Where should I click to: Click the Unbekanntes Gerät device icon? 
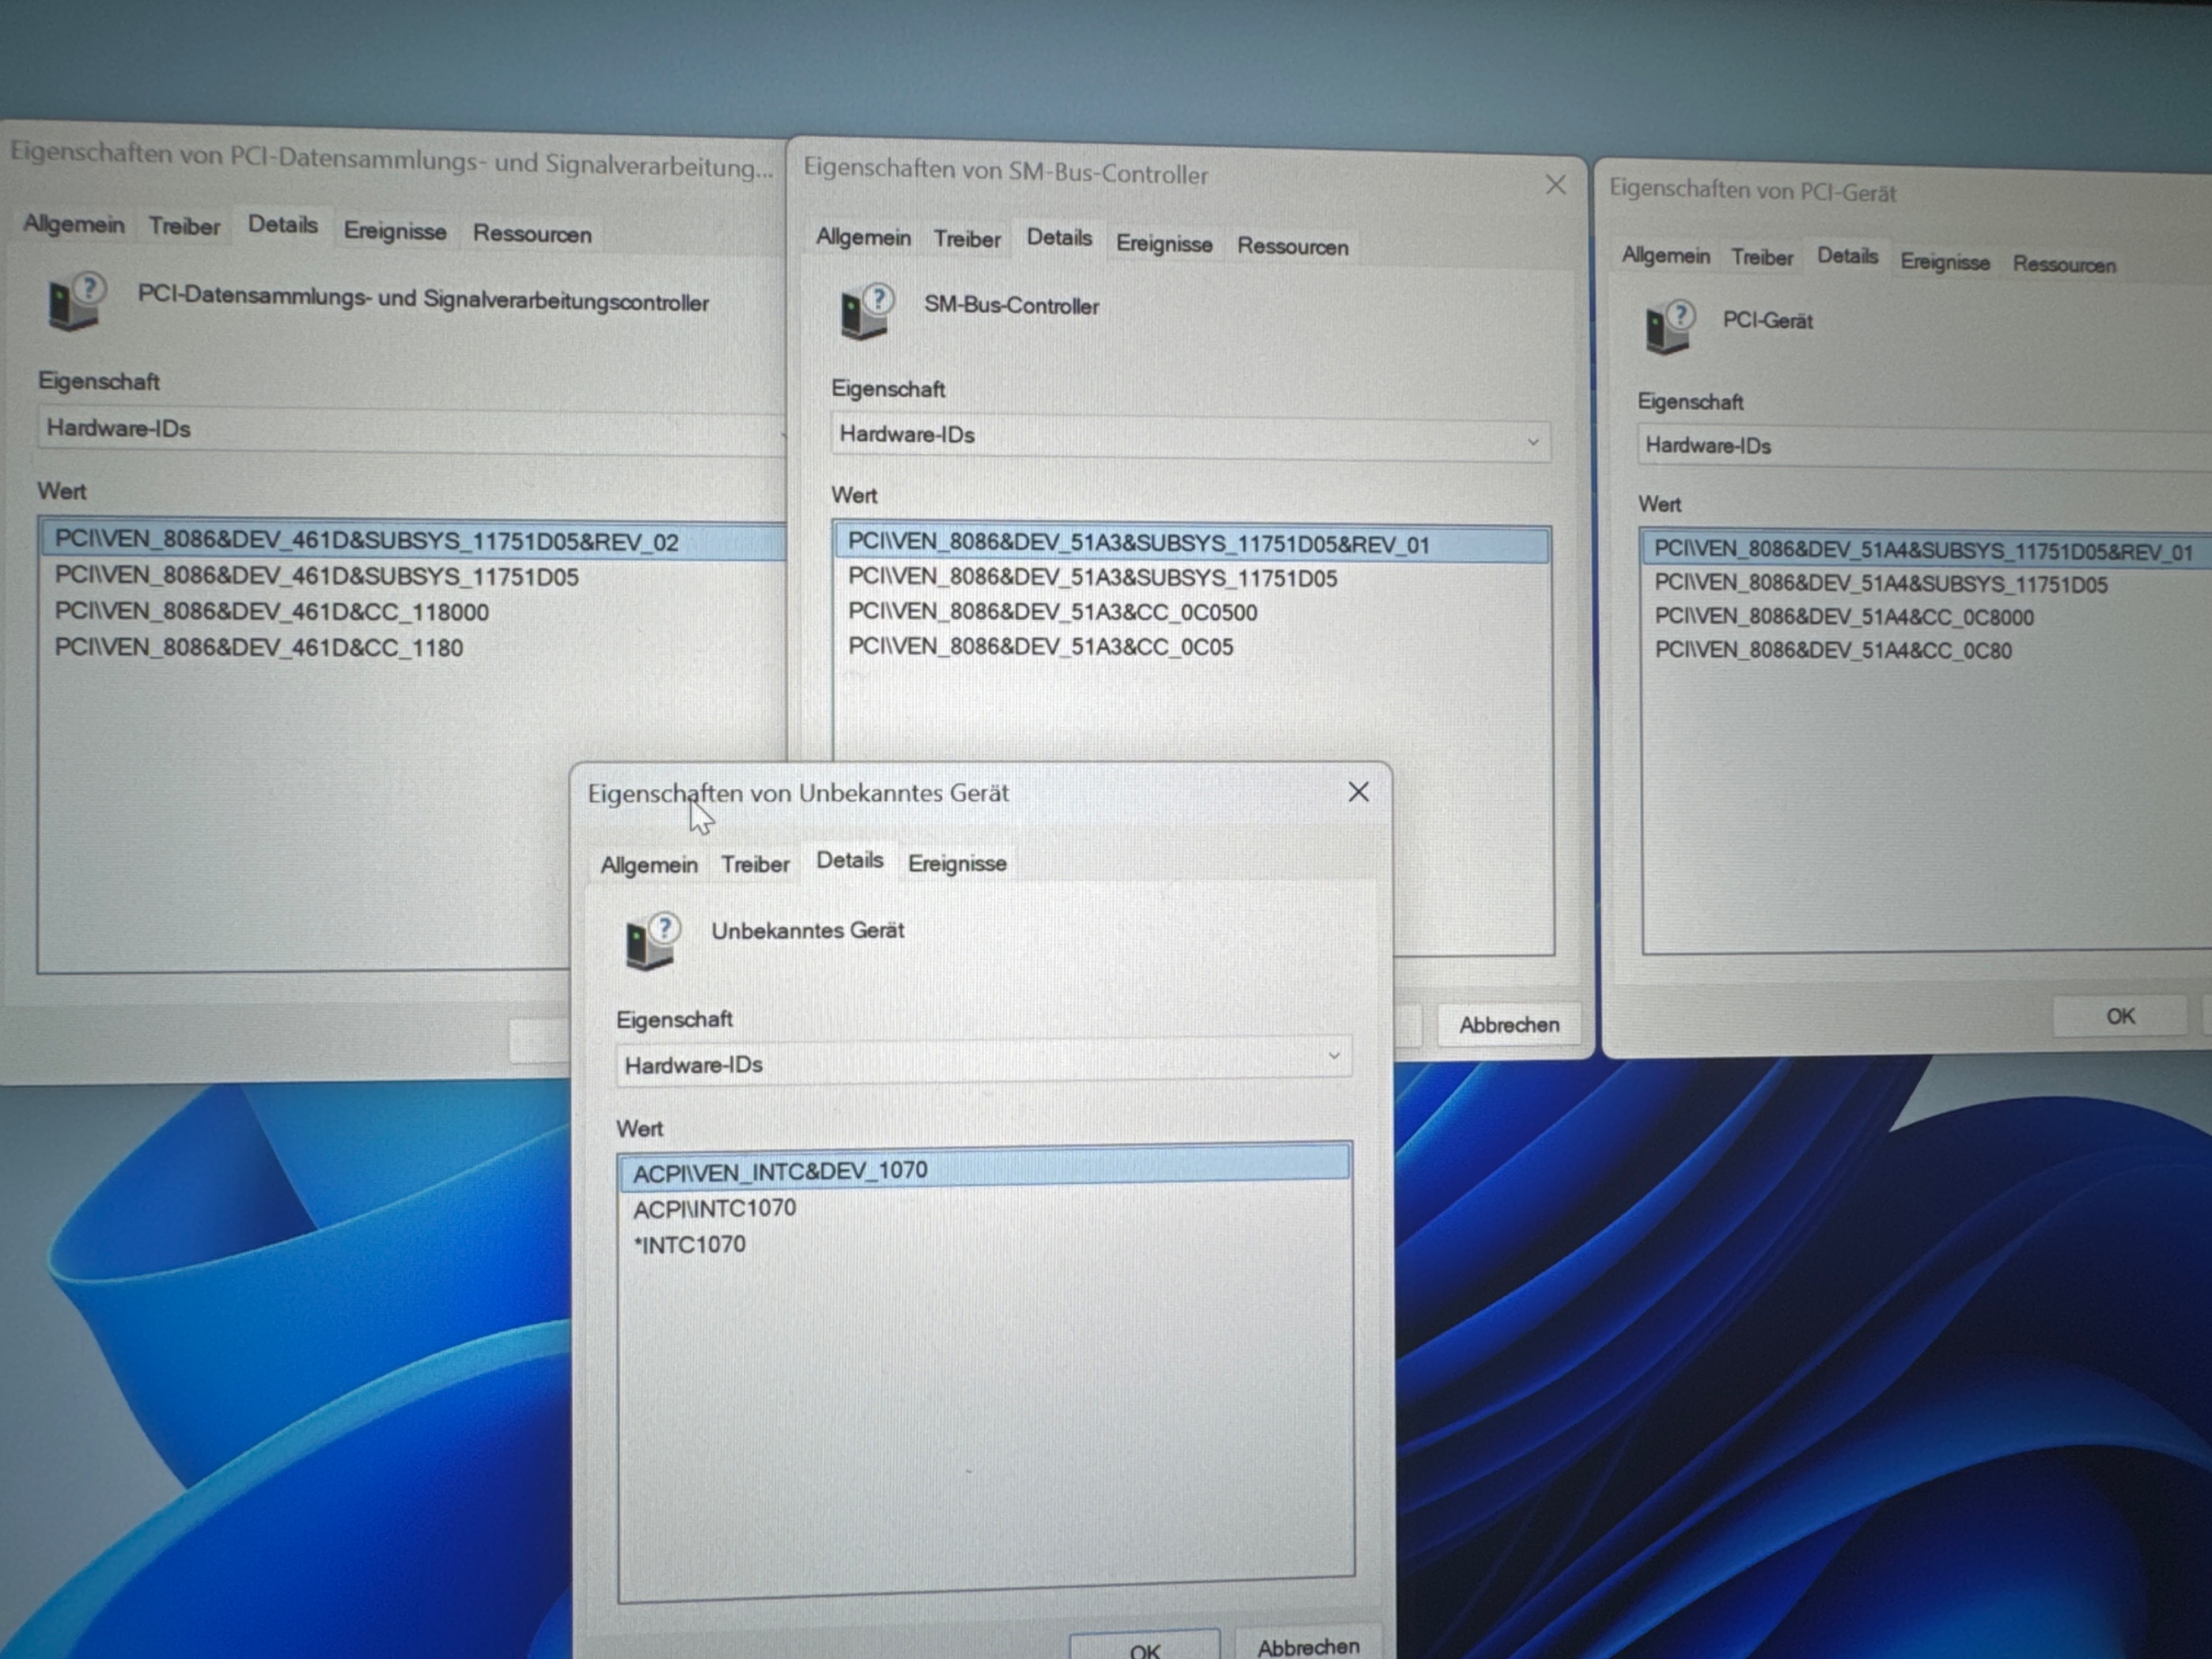[x=652, y=940]
